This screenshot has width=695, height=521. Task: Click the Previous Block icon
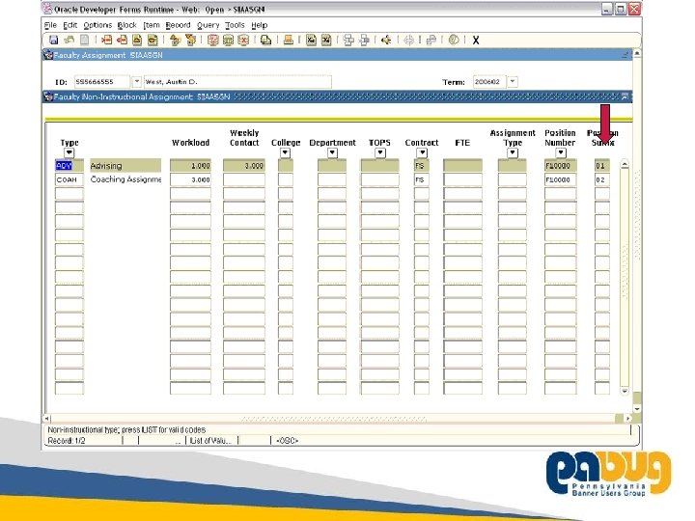pyautogui.click(x=175, y=40)
